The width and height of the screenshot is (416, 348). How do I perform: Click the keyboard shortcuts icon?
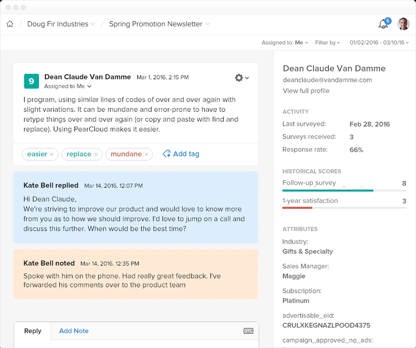coord(248,331)
